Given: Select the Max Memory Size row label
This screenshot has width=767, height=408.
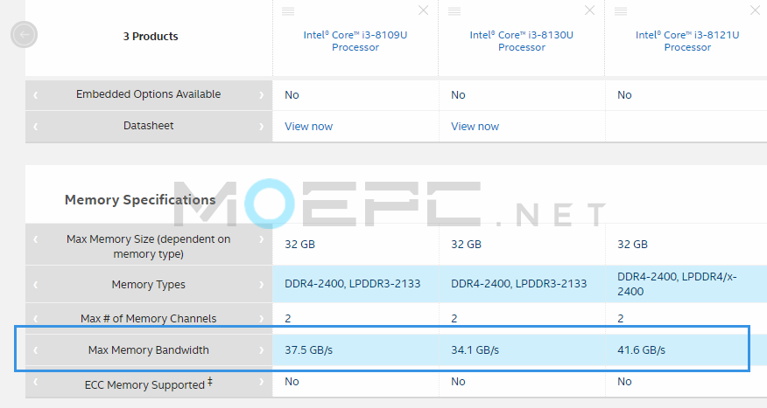Looking at the screenshot, I should click(148, 246).
